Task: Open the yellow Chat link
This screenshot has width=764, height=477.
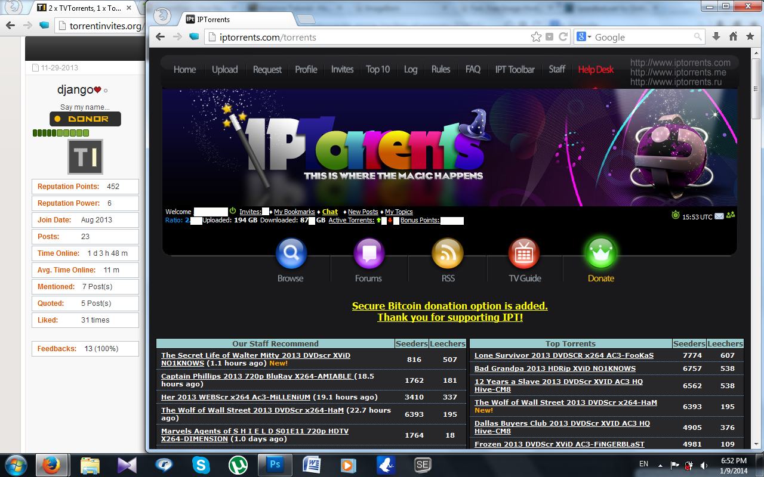Action: pos(330,212)
